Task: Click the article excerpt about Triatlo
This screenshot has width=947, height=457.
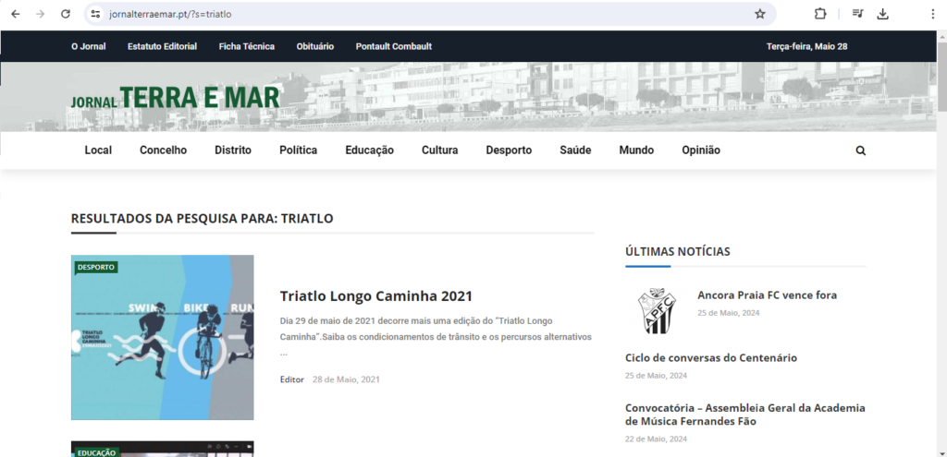Action: pos(436,336)
